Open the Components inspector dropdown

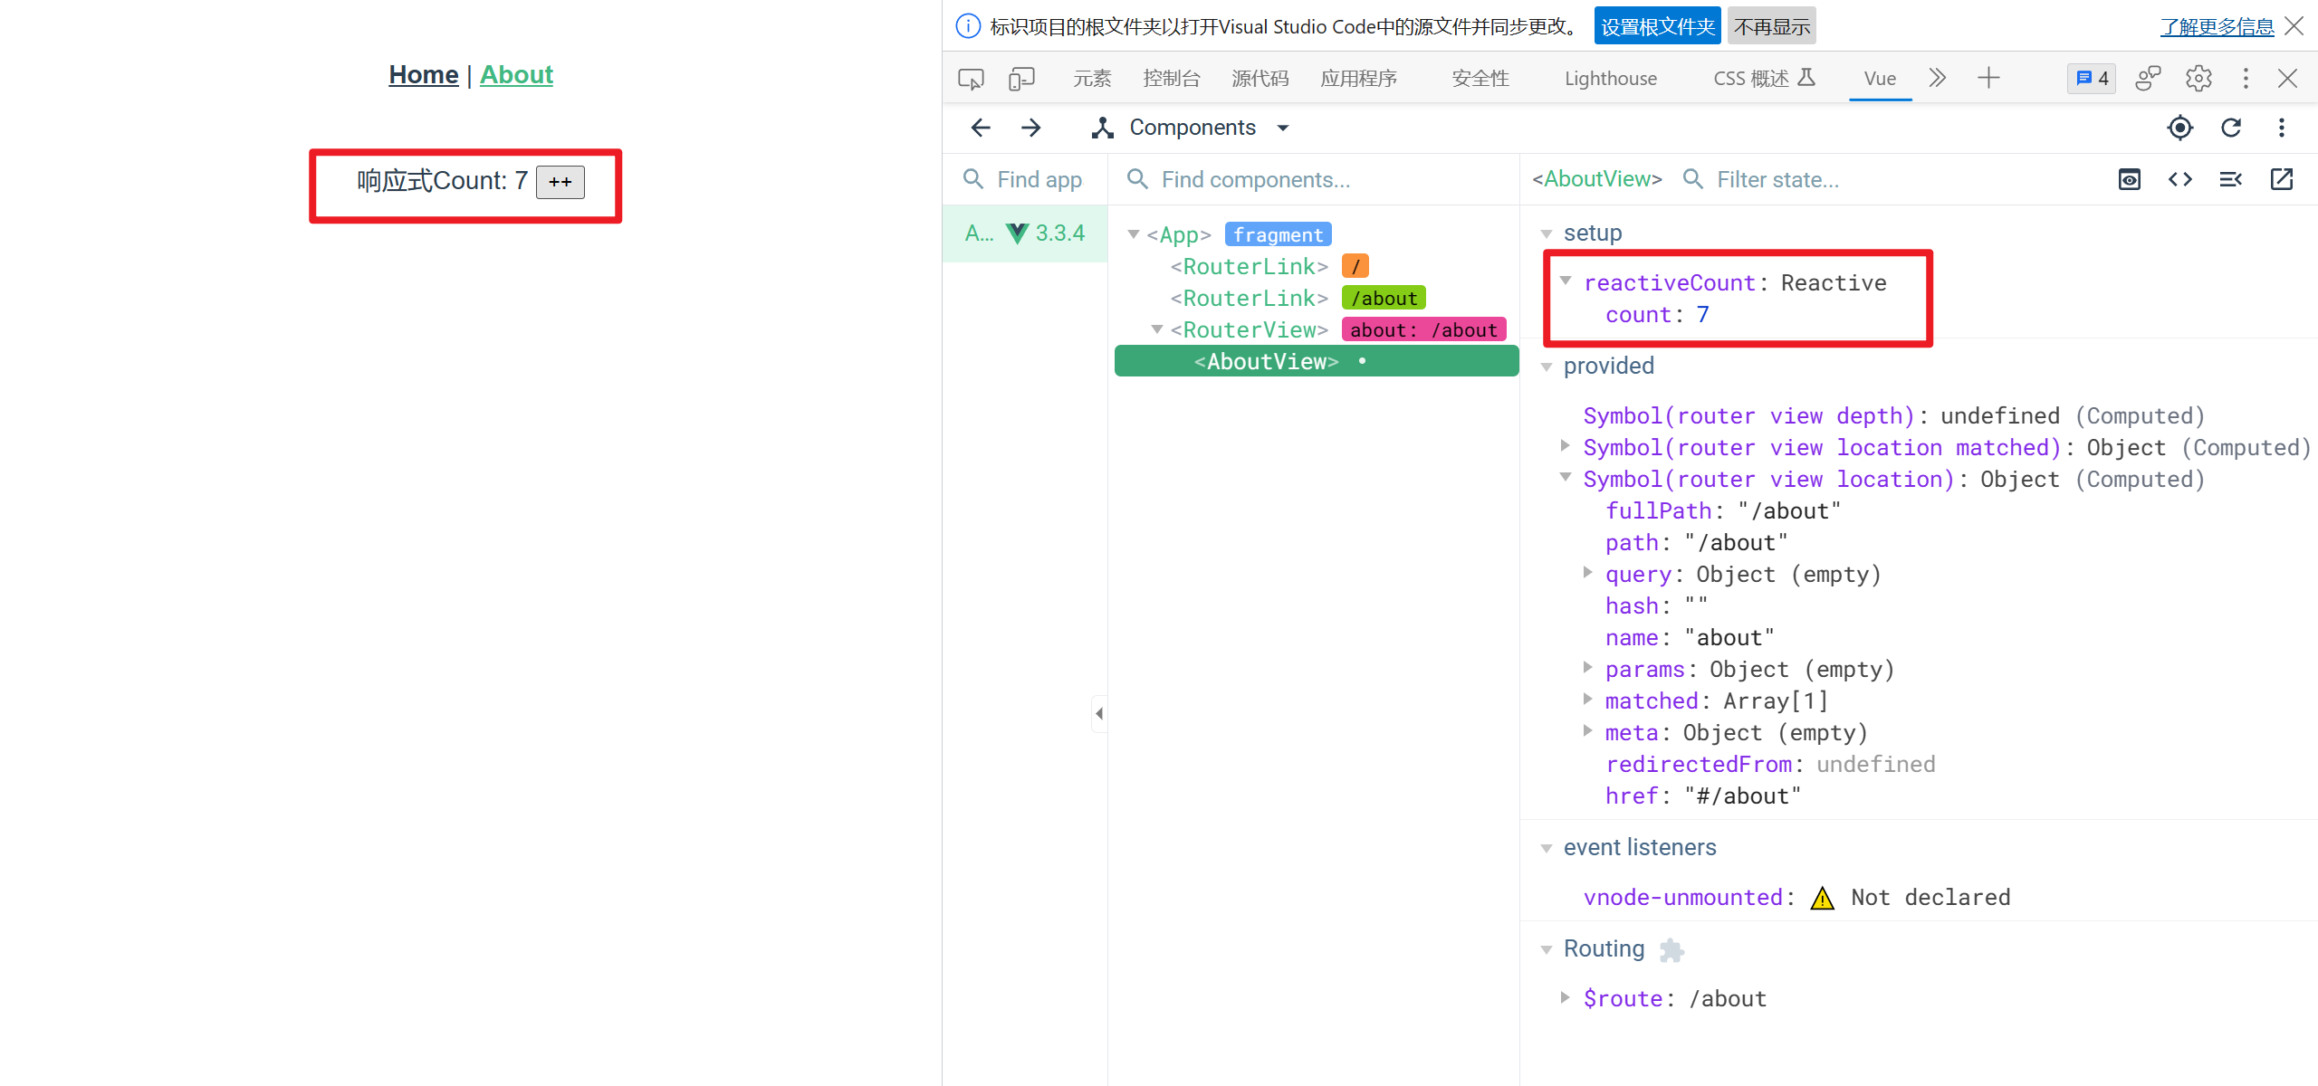pos(1193,128)
